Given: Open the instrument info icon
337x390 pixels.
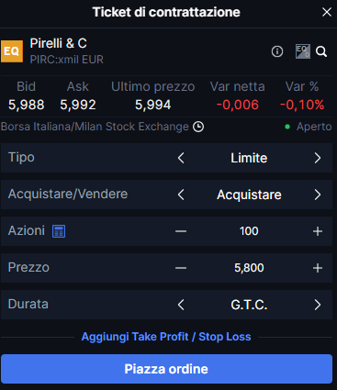Looking at the screenshot, I should 277,51.
